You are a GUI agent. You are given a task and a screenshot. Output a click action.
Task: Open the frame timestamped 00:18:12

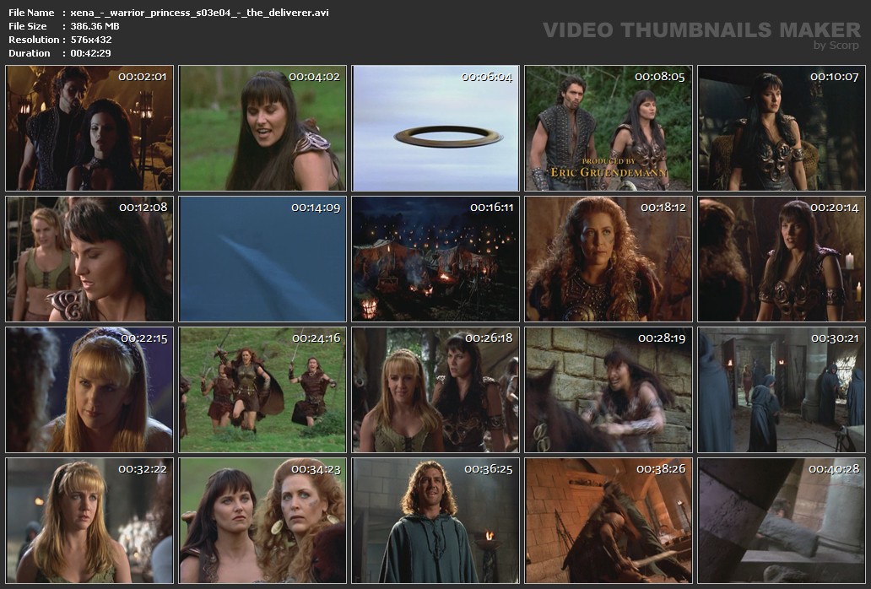tap(609, 259)
